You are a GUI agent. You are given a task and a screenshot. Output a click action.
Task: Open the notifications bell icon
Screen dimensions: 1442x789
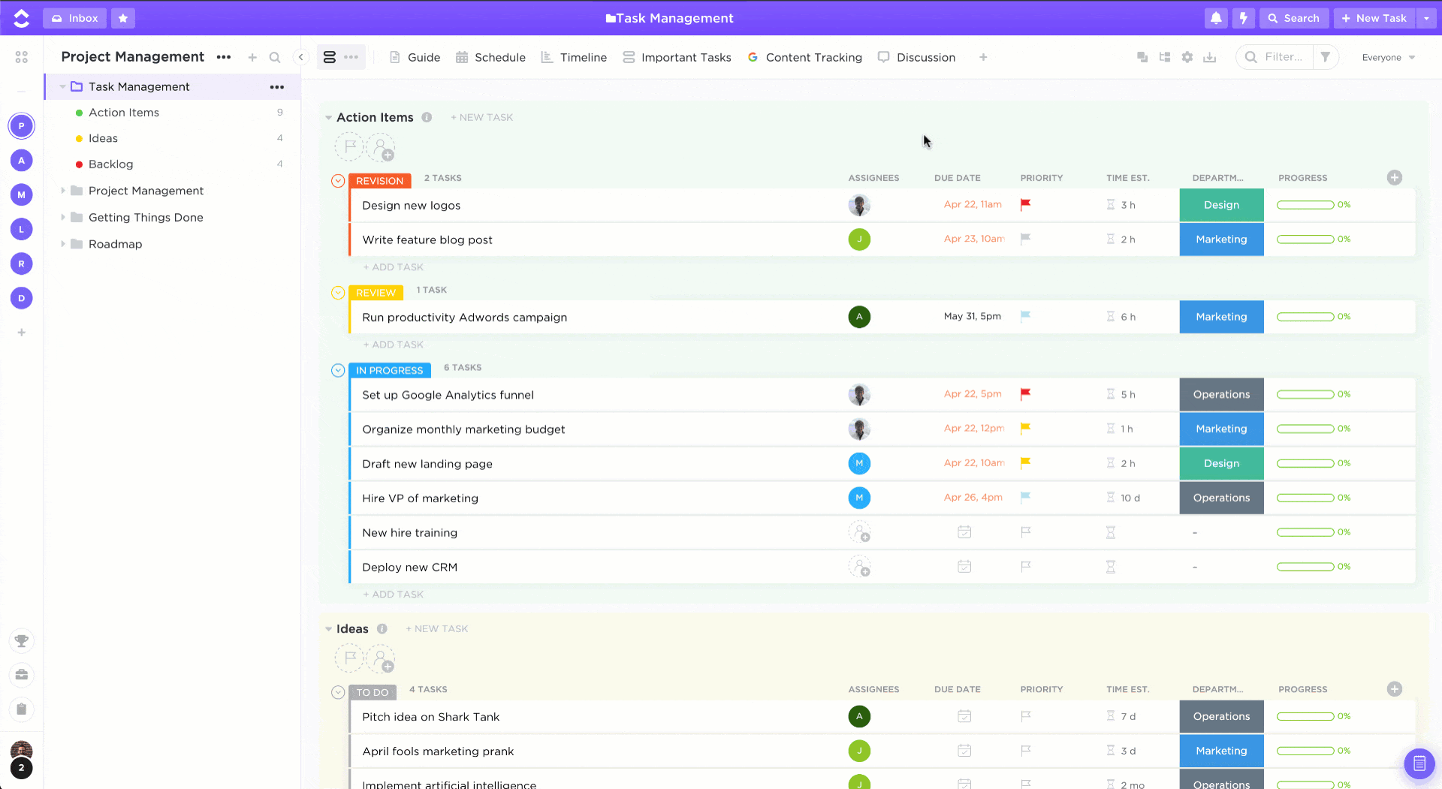click(1216, 18)
